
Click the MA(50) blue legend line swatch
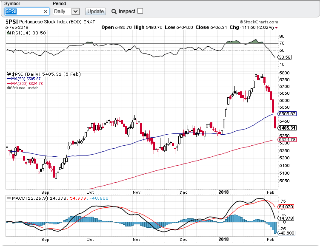tap(9, 79)
